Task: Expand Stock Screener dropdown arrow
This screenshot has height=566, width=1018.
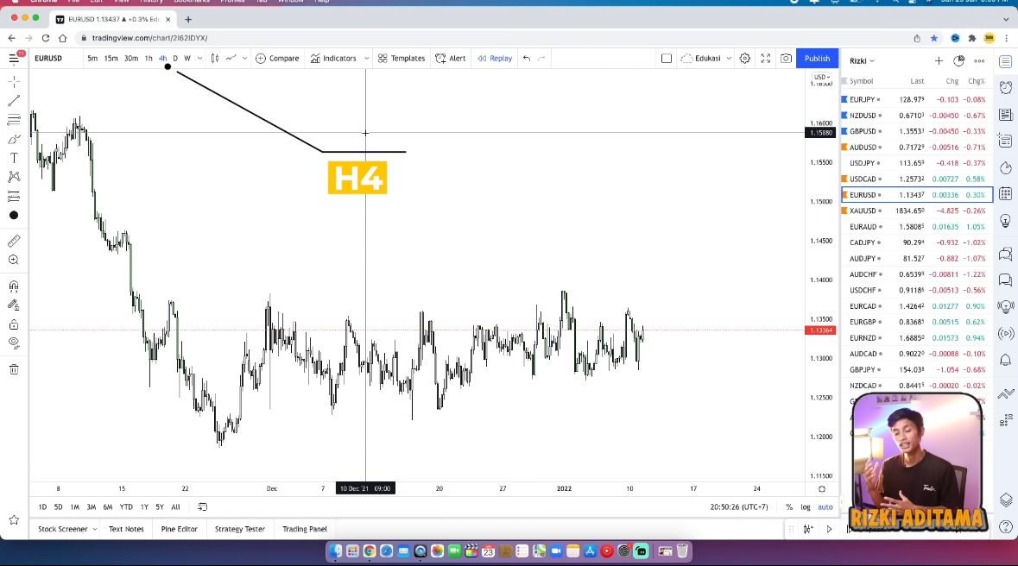Action: 95,529
